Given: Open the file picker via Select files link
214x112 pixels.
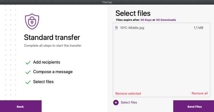Looking at the screenshot, I should [x=129, y=102].
